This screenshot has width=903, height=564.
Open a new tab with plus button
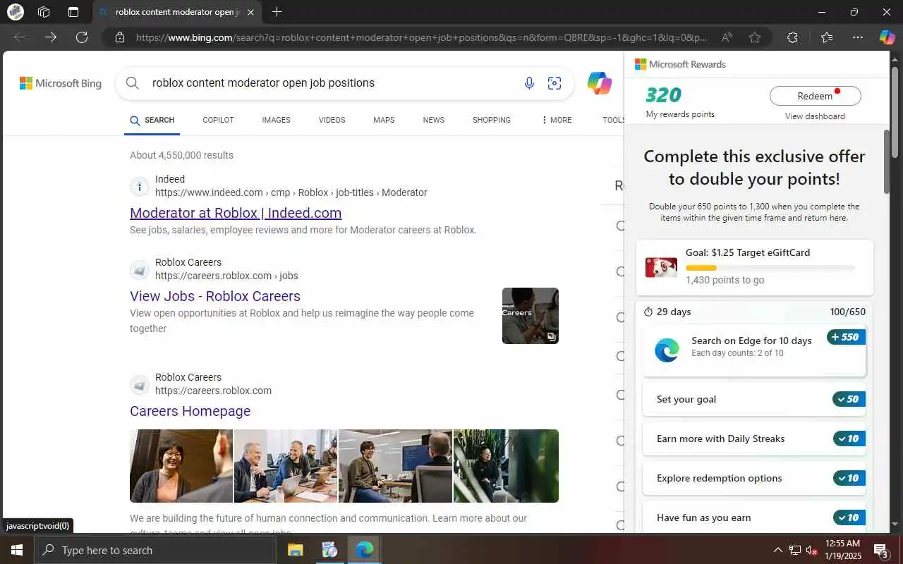(x=277, y=12)
